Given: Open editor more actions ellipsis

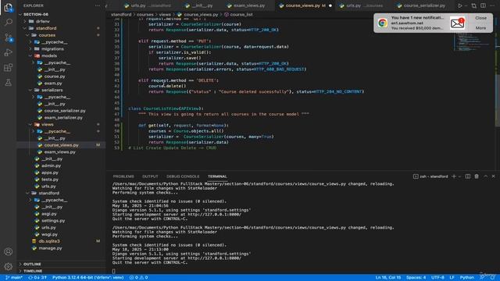Looking at the screenshot, I should coord(492,5).
